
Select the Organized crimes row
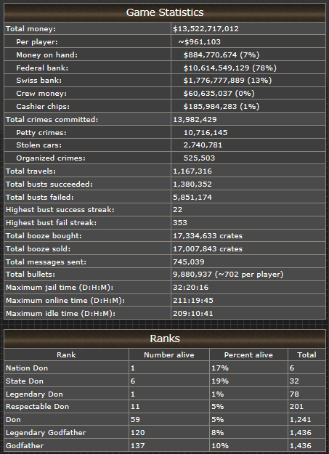point(165,158)
